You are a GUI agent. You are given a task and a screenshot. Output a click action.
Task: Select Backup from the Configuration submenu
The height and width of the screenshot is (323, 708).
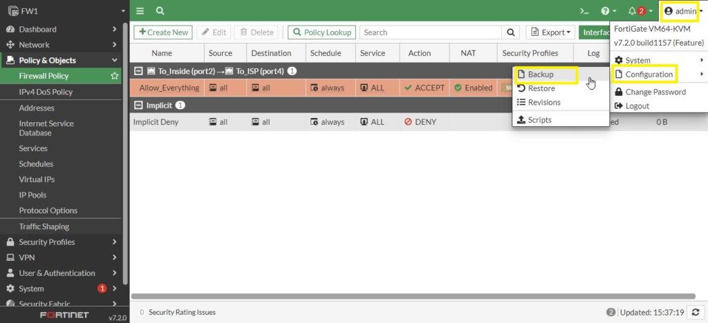(x=540, y=75)
